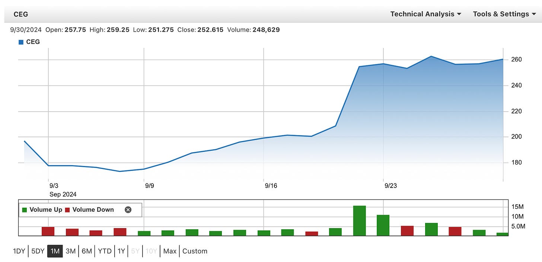The width and height of the screenshot is (542, 262).
Task: Select the 1DY time range
Action: click(19, 251)
